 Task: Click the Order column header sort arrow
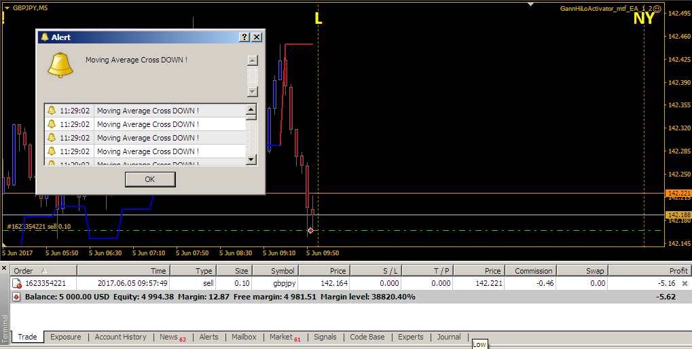pos(43,270)
